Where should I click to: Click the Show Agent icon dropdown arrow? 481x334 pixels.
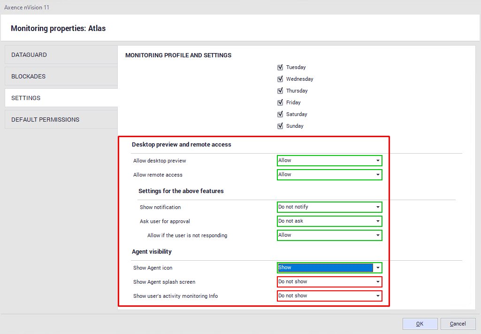(x=378, y=268)
